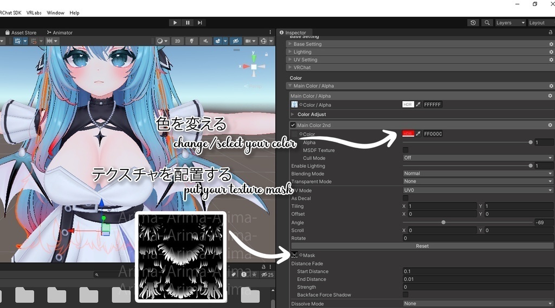Open the gear menu on Main Color 2nd

tap(550, 125)
